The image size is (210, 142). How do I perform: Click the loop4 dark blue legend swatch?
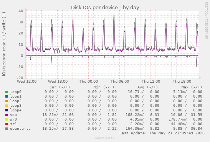pyautogui.click(x=7, y=110)
